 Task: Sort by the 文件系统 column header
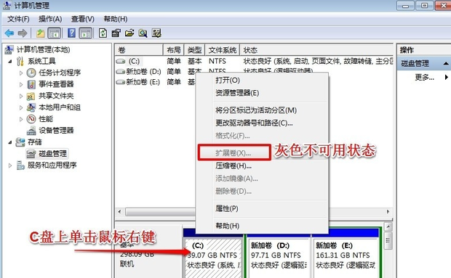[x=223, y=50]
